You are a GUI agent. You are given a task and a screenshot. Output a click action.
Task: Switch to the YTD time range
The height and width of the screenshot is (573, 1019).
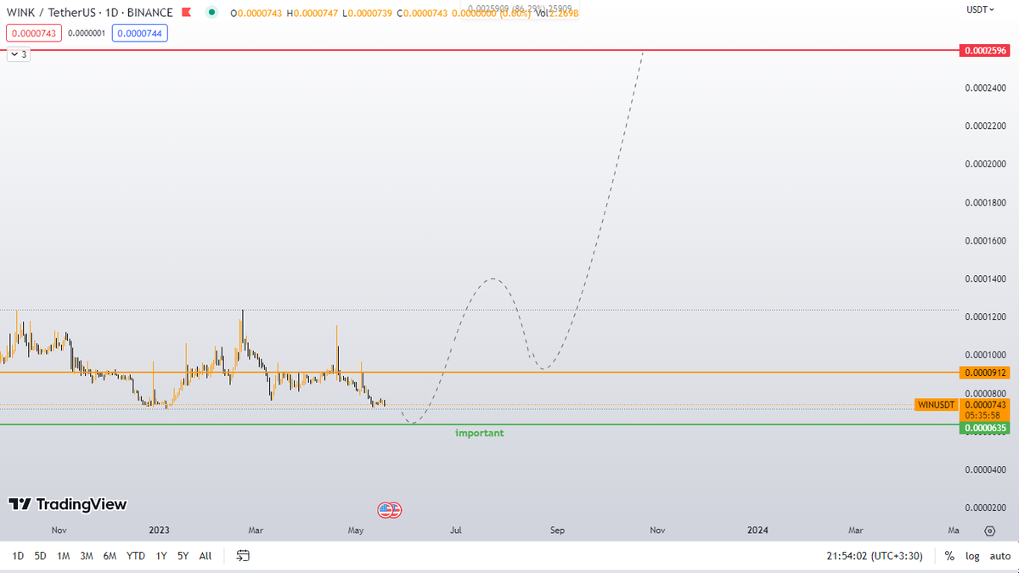tap(136, 556)
